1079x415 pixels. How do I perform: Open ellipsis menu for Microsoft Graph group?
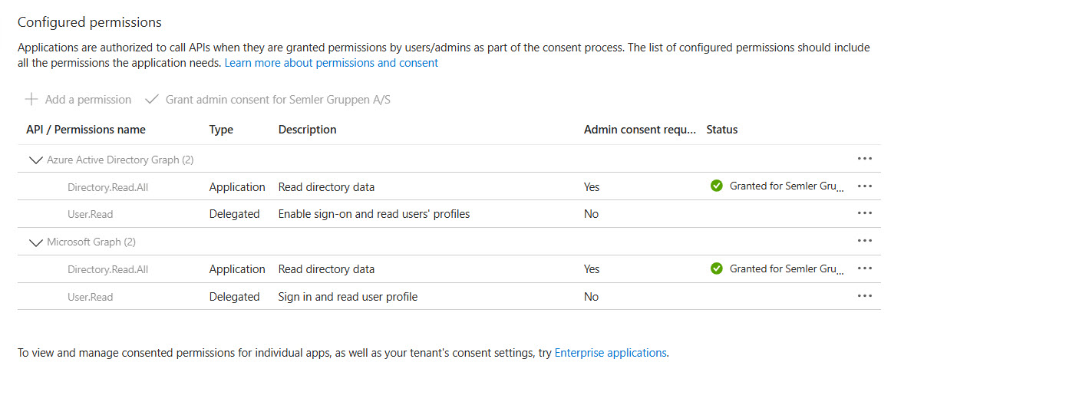pos(865,242)
